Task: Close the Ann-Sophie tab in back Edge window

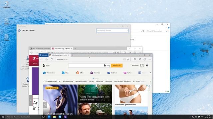Action: pyautogui.click(x=71, y=49)
